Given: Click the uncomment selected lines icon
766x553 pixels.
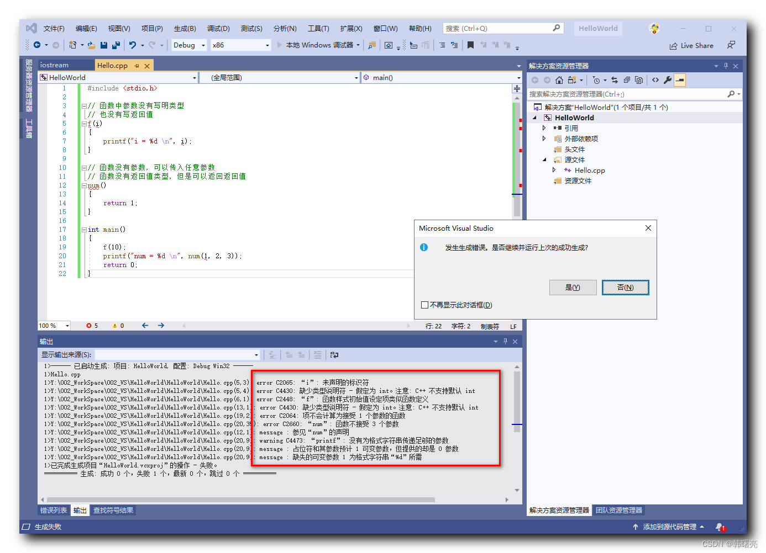Looking at the screenshot, I should pos(454,45).
